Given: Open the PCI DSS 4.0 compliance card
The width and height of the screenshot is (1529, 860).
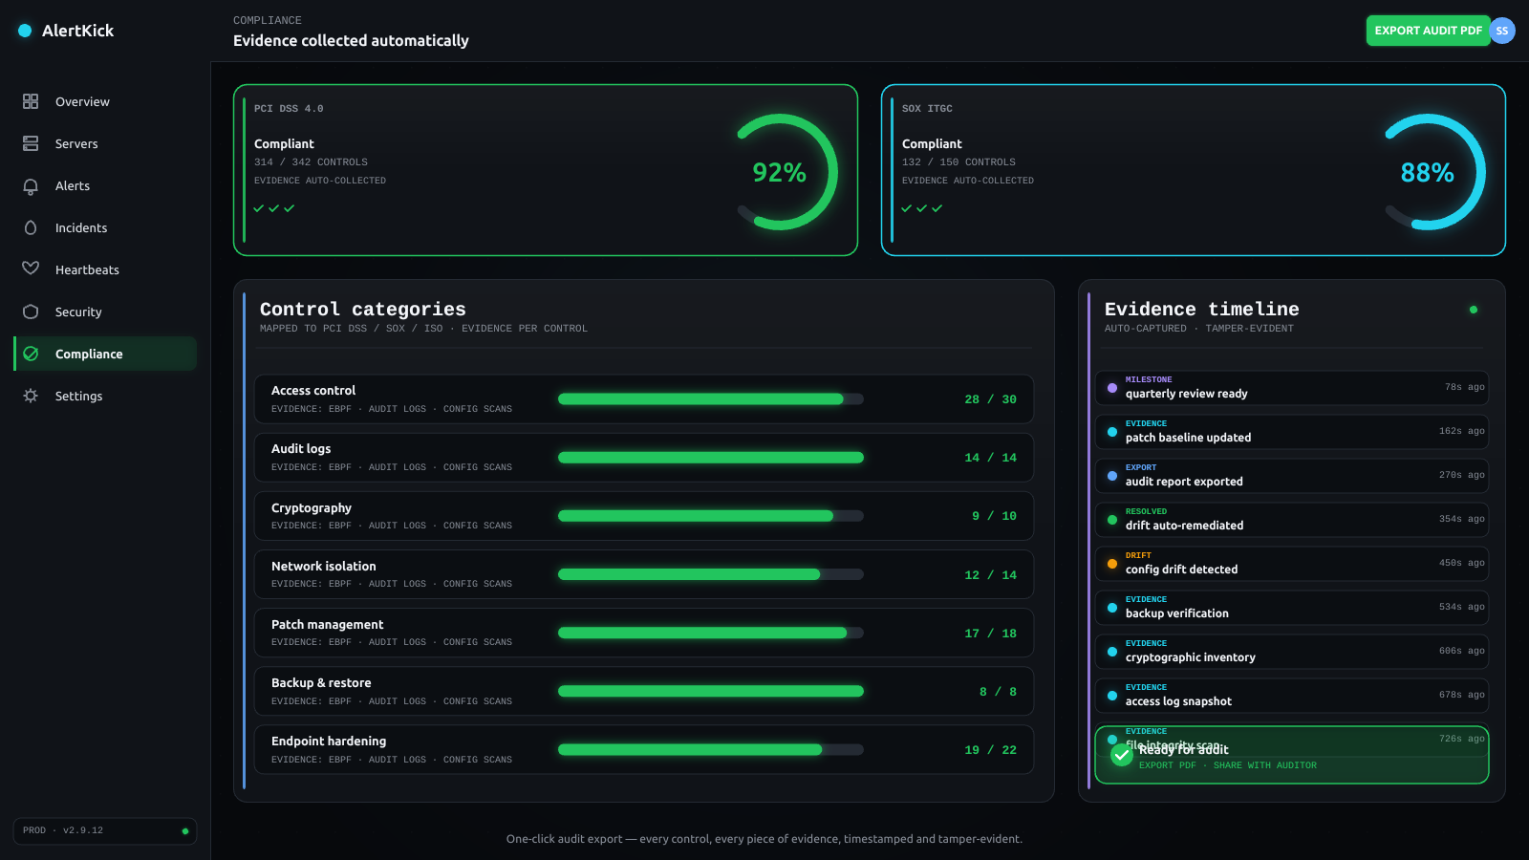Looking at the screenshot, I should (546, 170).
